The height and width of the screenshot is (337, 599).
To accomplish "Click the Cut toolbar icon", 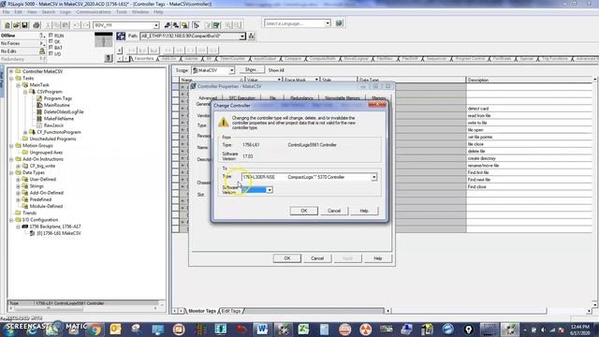I will (48, 25).
